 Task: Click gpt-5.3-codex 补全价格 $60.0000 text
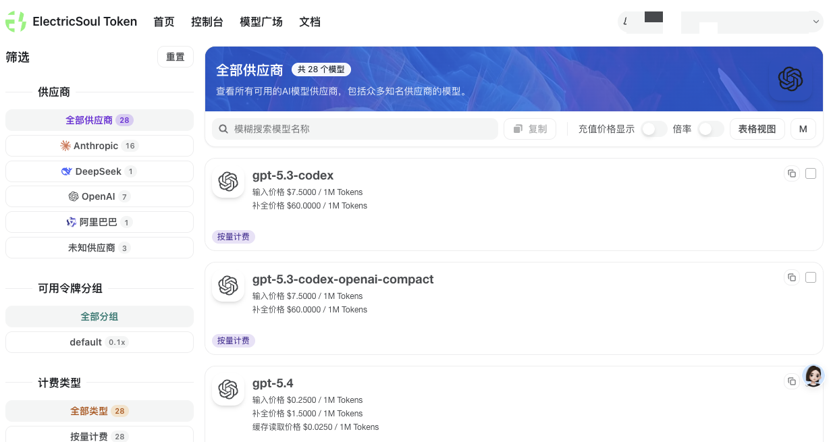click(x=310, y=206)
